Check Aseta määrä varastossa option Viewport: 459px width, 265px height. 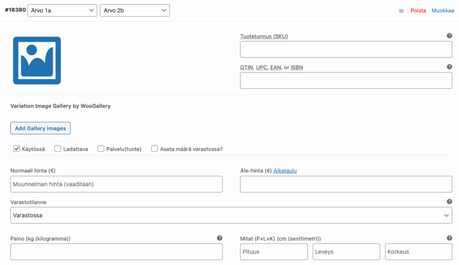click(155, 149)
